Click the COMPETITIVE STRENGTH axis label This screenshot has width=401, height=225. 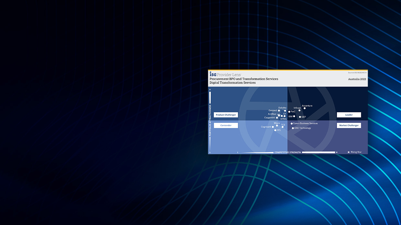[288, 152]
